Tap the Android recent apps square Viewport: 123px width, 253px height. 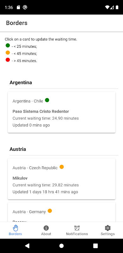click(x=95, y=246)
